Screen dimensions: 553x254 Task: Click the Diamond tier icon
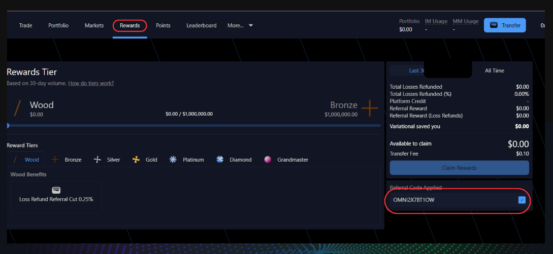coord(220,160)
